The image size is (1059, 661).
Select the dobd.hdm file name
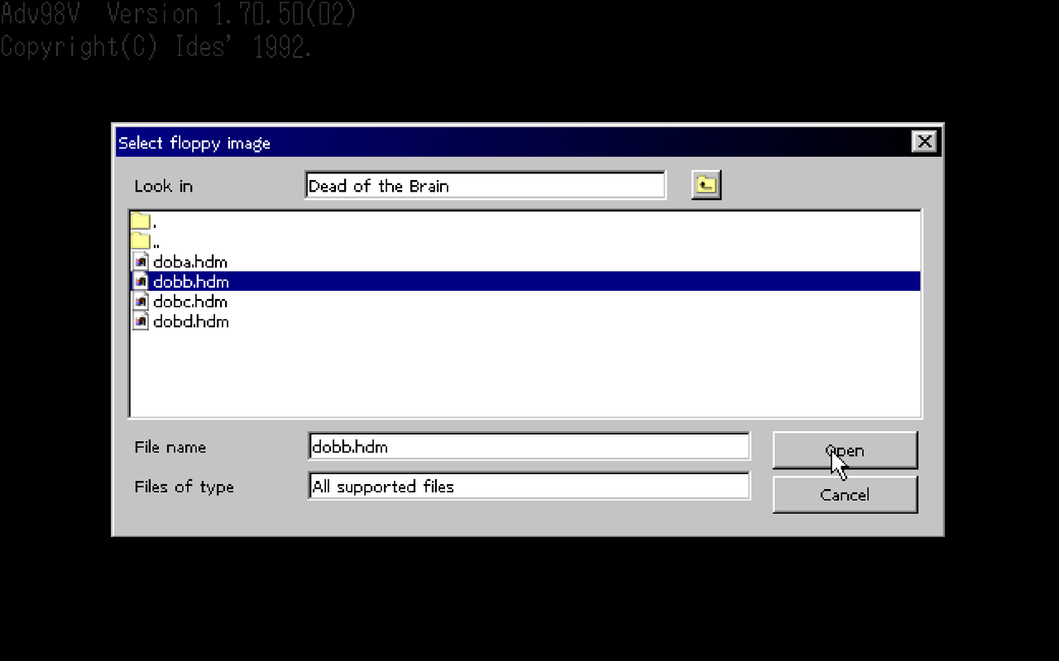click(191, 321)
